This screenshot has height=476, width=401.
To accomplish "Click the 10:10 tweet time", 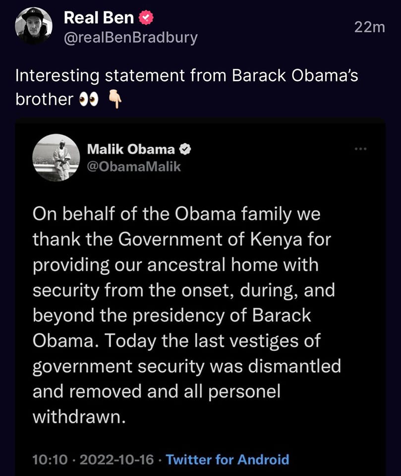I will [x=50, y=459].
